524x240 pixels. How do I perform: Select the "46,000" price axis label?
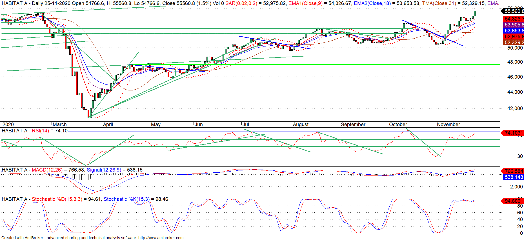pyautogui.click(x=515, y=77)
